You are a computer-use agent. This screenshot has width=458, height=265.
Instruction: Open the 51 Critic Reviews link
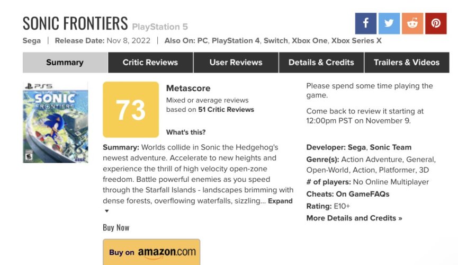tap(226, 110)
